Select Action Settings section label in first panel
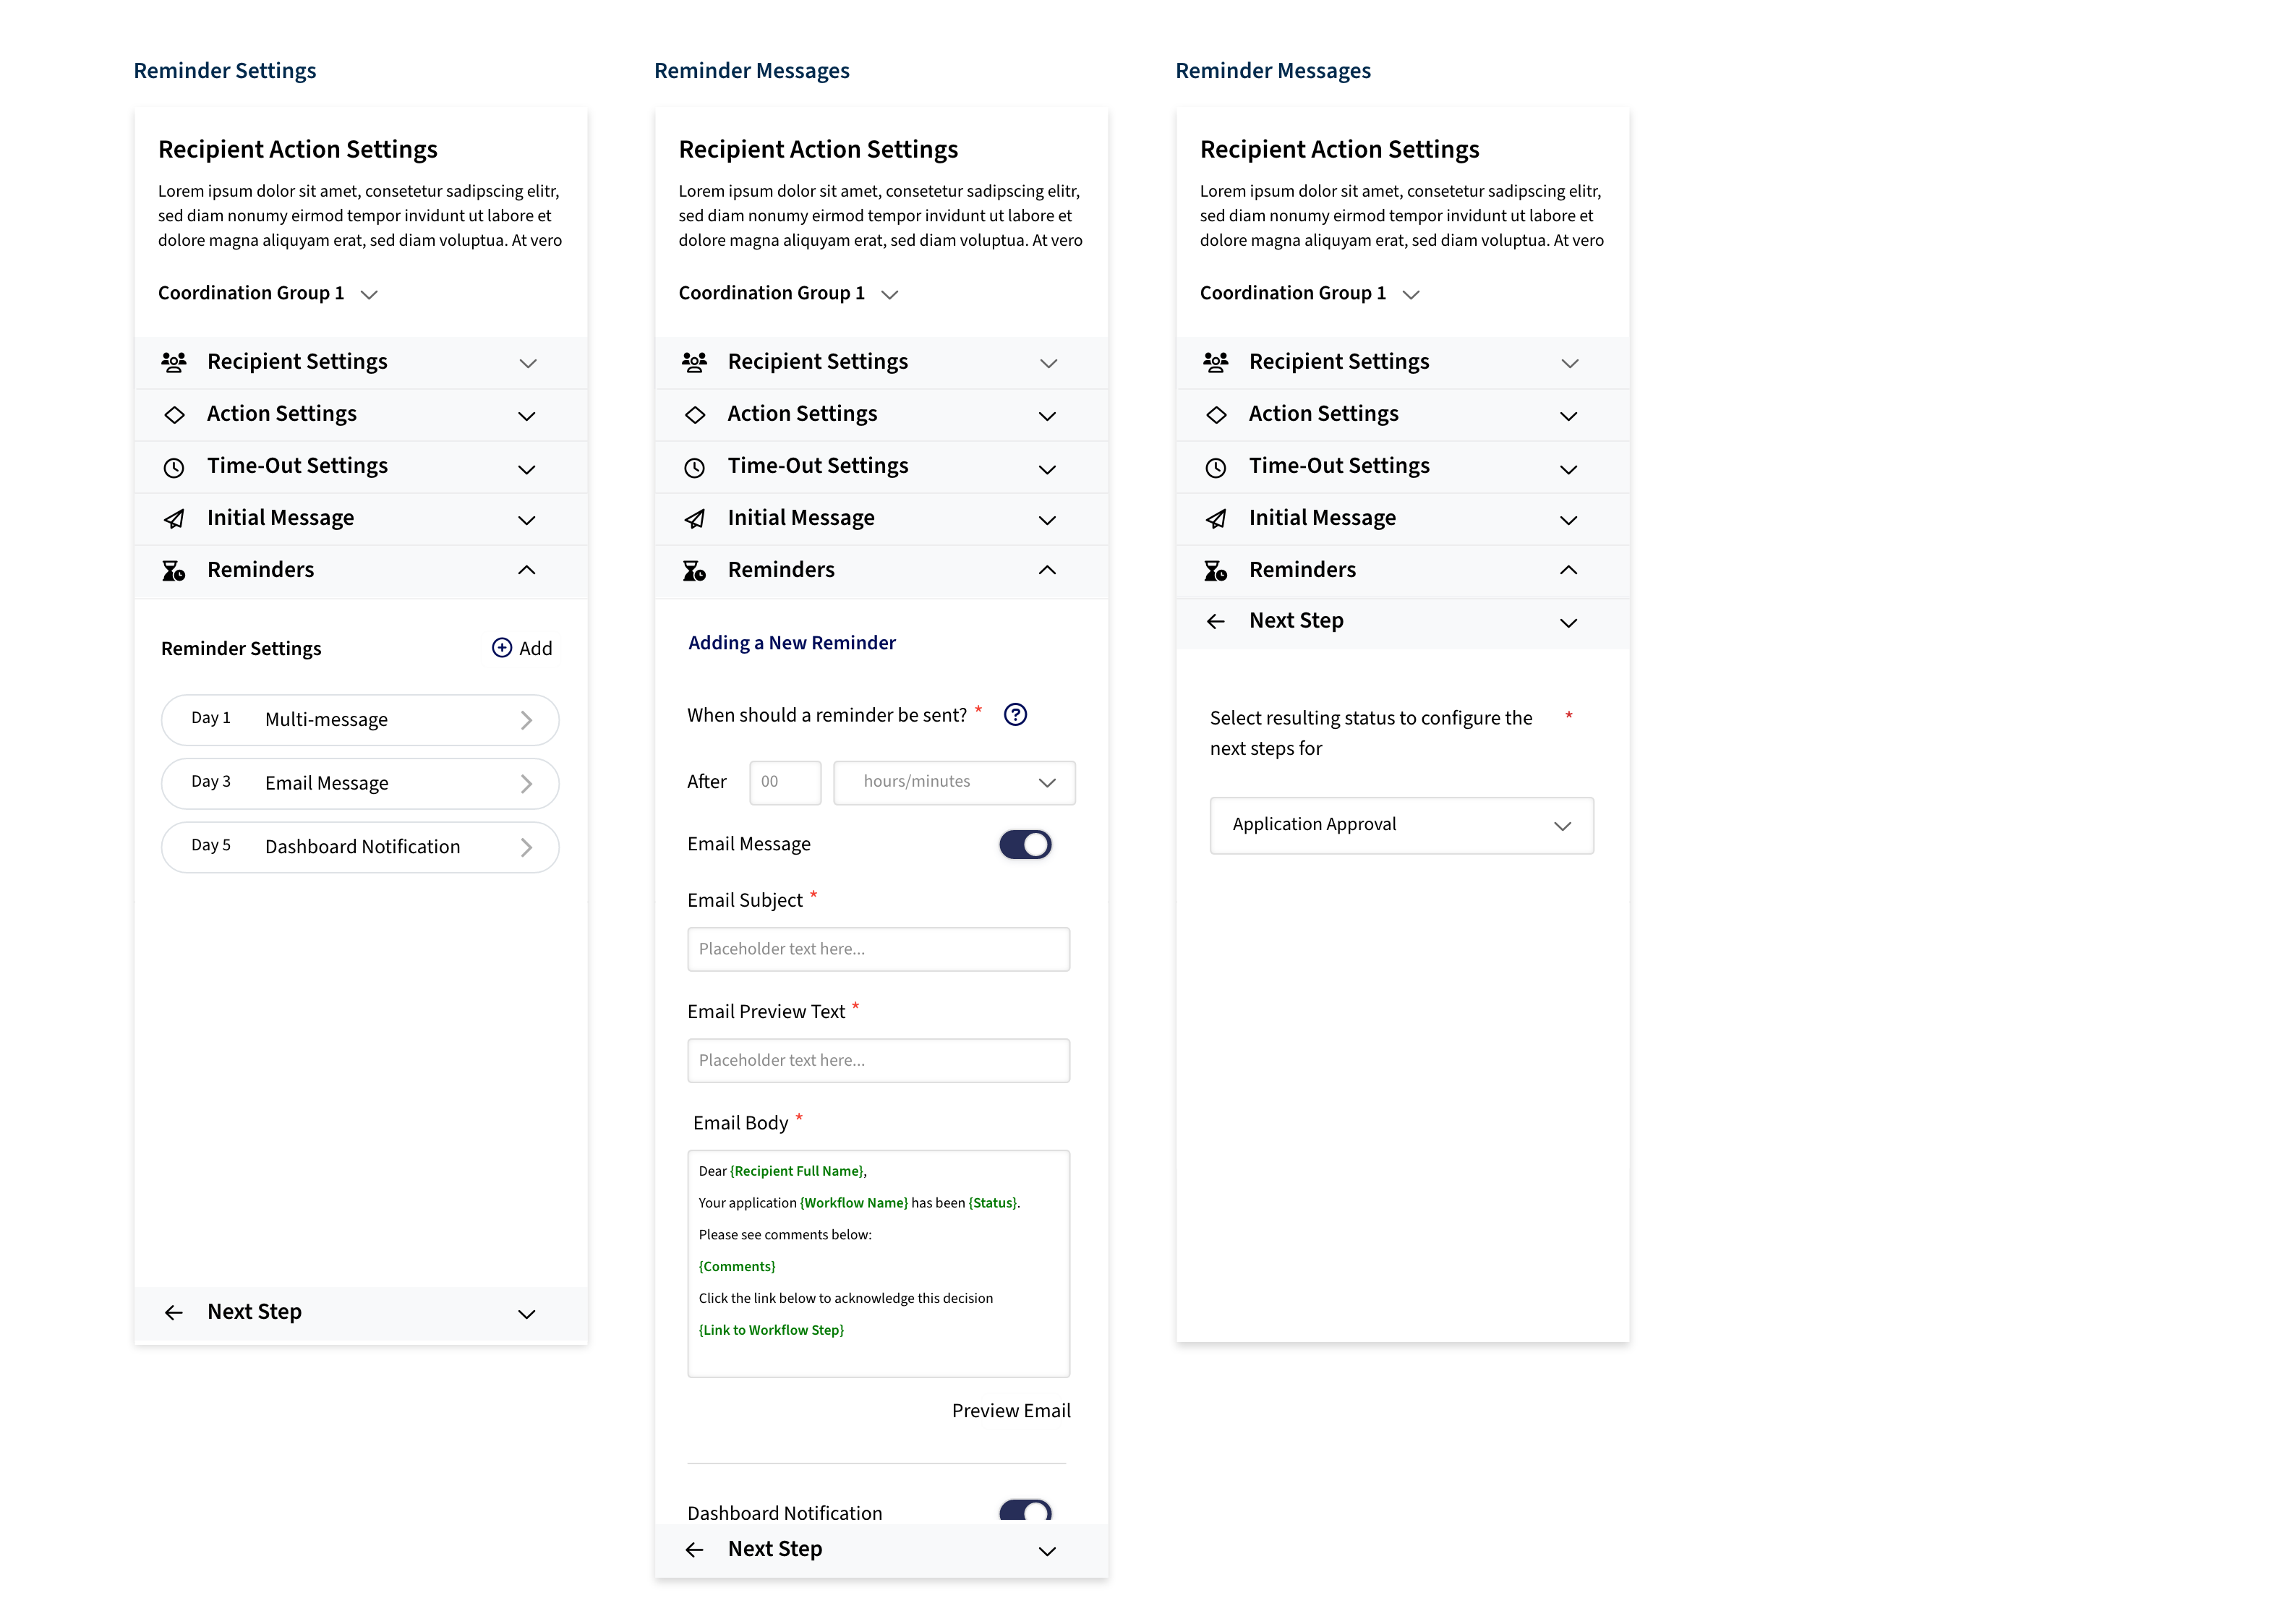The image size is (2285, 1624). point(282,414)
